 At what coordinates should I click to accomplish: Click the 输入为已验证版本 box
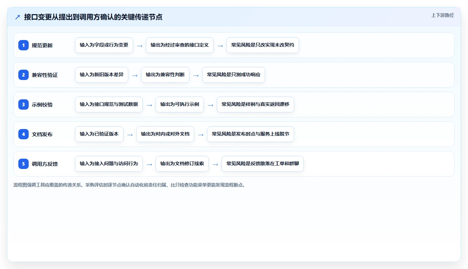[99, 134]
